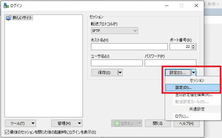Click the 閉じる button

[x=158, y=123]
